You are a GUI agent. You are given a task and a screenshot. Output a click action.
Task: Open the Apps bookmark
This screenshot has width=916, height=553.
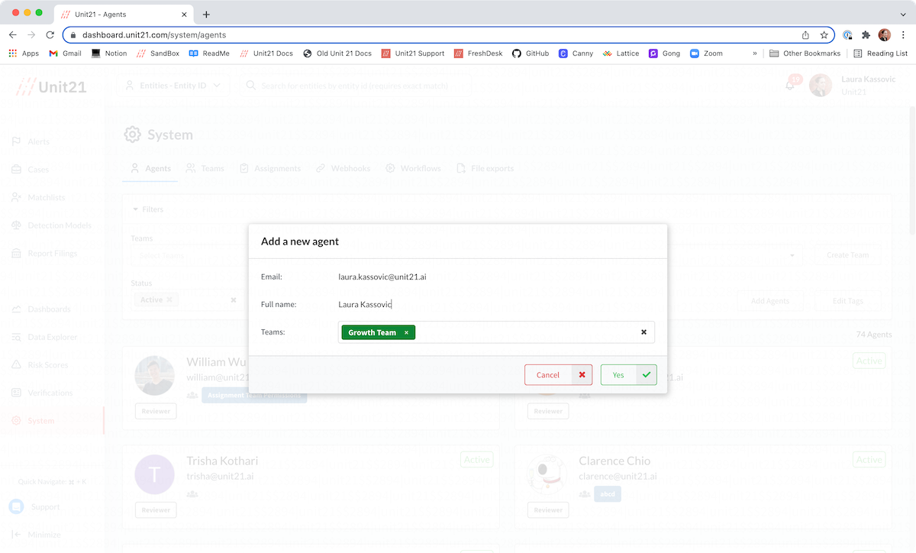pyautogui.click(x=24, y=53)
